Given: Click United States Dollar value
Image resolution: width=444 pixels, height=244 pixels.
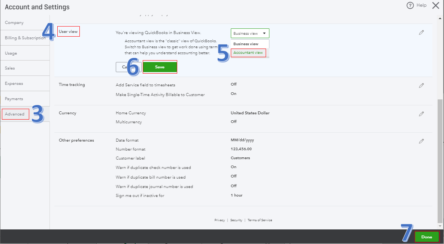Looking at the screenshot, I should click(x=250, y=113).
